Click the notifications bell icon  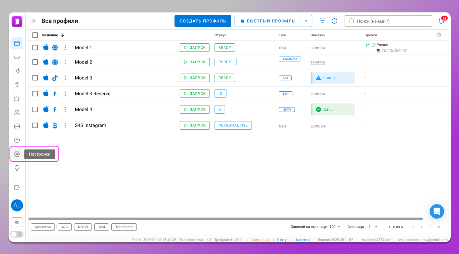tap(441, 21)
